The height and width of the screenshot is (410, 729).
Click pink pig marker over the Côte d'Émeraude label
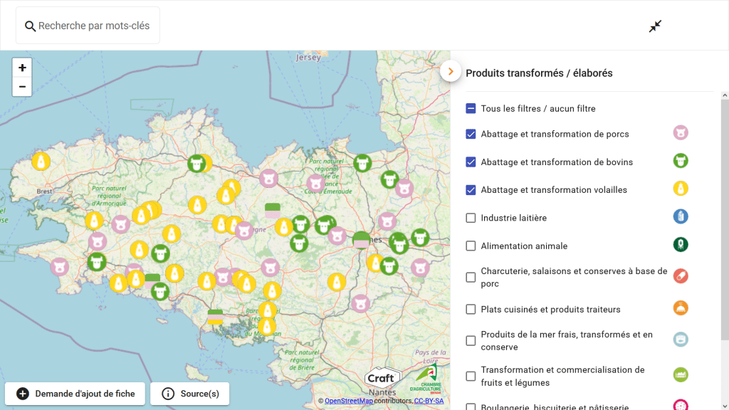[315, 183]
